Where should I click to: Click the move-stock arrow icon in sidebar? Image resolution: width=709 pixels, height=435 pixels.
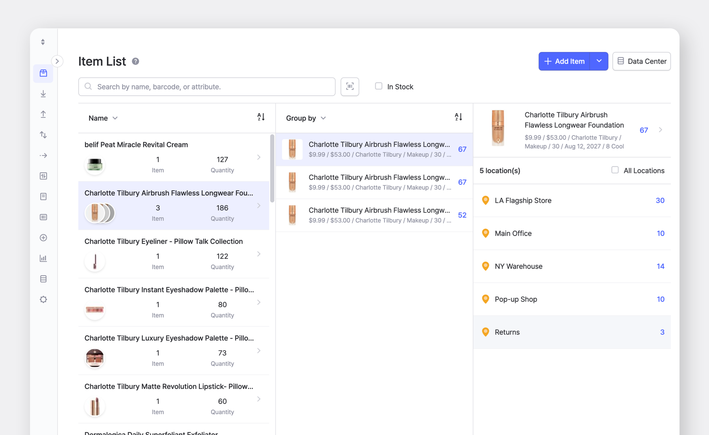[x=43, y=155]
